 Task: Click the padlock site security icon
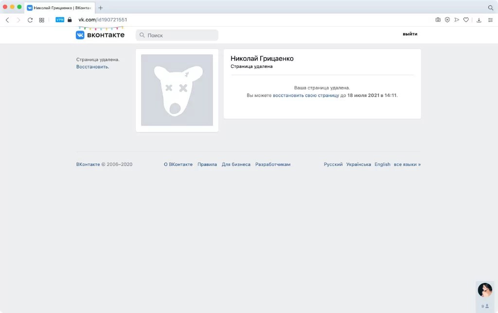pos(70,19)
